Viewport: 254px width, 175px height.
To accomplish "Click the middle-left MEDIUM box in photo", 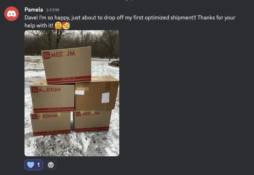I will tap(52, 96).
